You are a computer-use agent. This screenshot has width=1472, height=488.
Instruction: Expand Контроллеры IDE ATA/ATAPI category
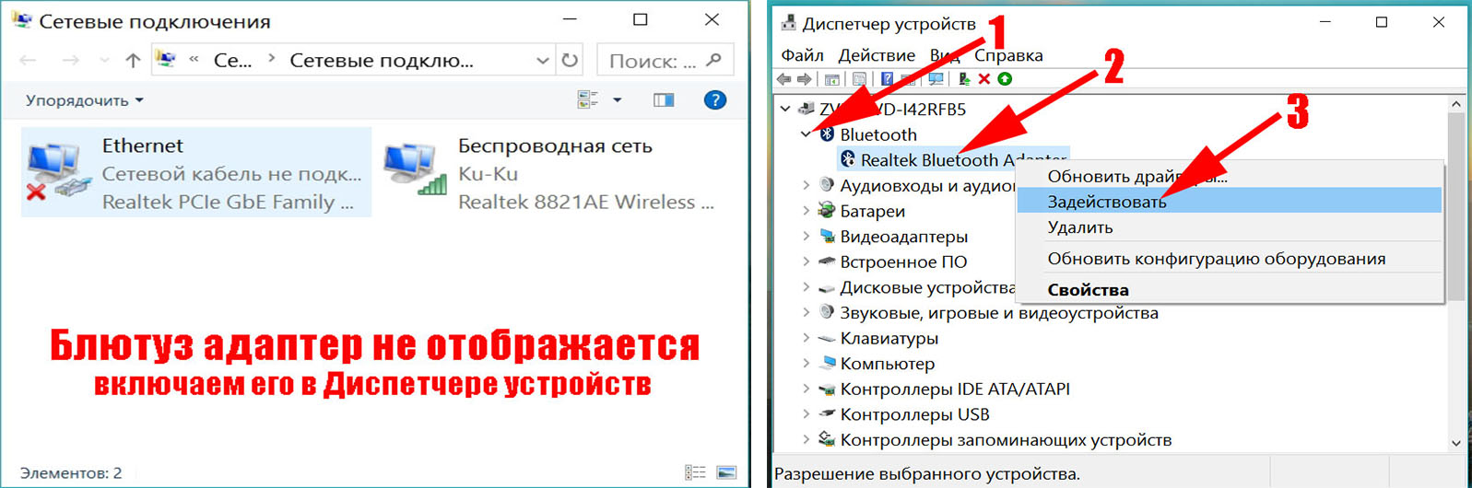(x=807, y=389)
